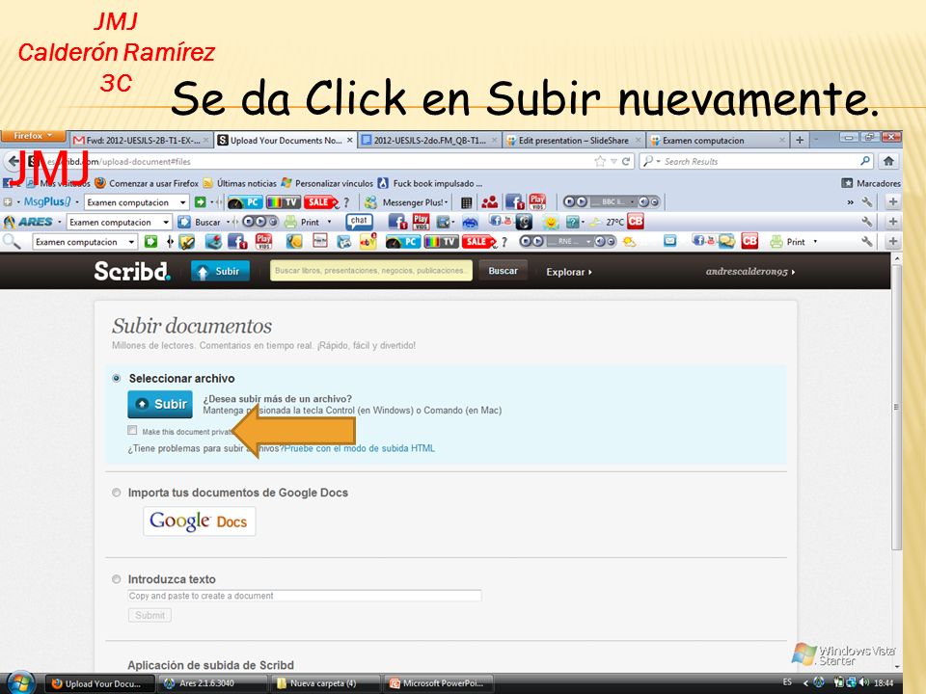
Task: Click the TV icon in MsgPlus toolbar
Action: click(283, 202)
